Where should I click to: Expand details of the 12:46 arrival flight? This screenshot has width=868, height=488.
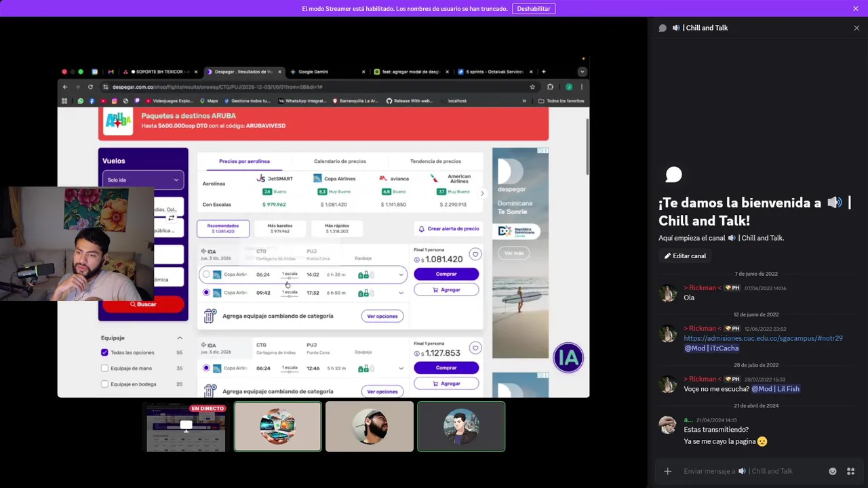401,368
